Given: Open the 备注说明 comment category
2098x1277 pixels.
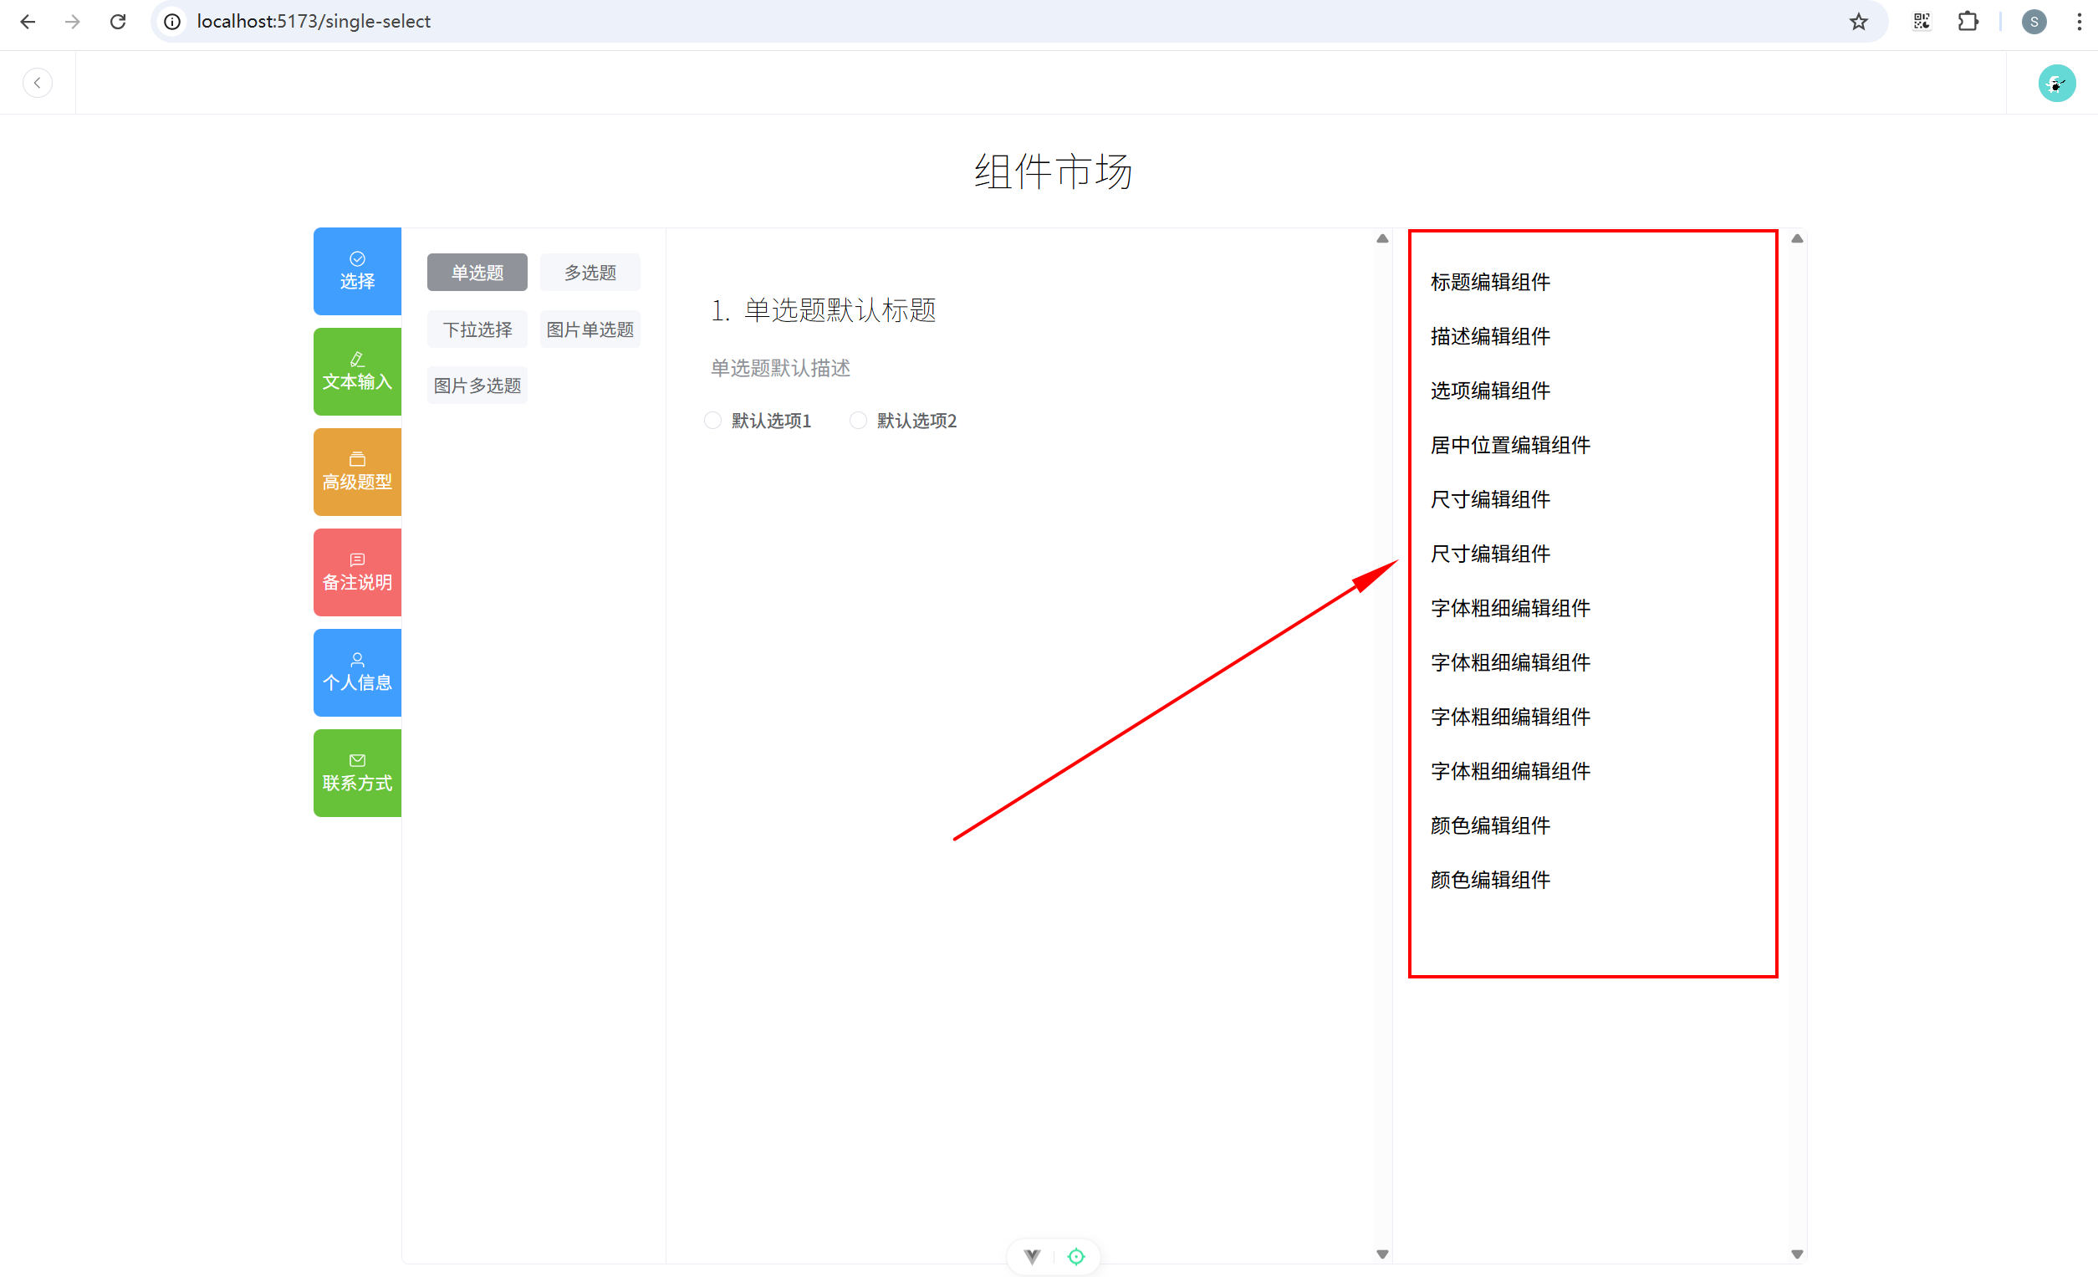Looking at the screenshot, I should click(x=357, y=572).
